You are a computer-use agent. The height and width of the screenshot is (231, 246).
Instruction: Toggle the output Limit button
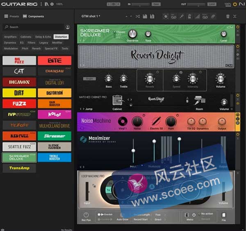pyautogui.click(x=212, y=4)
